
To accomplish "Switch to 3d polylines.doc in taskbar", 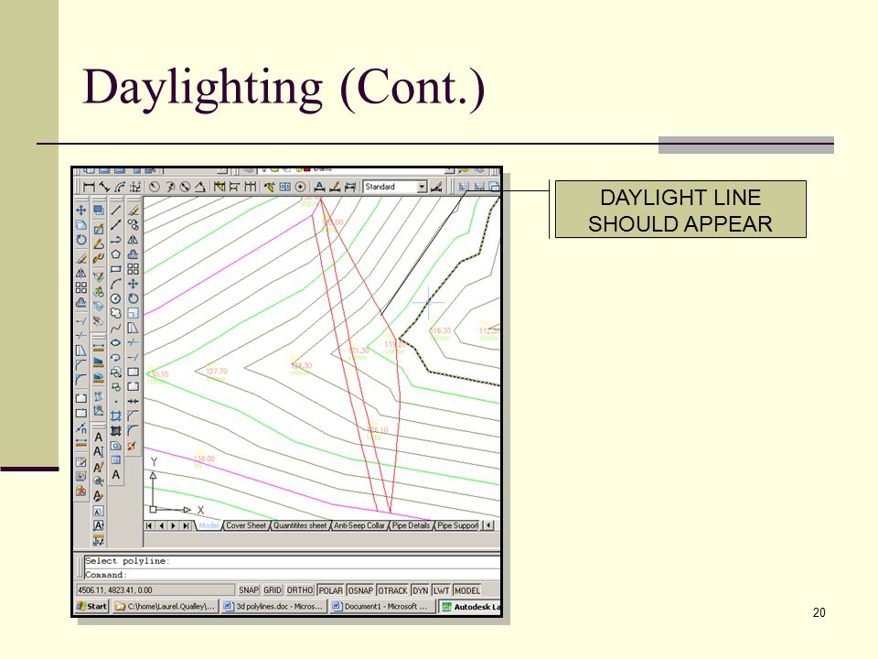I will [x=273, y=606].
